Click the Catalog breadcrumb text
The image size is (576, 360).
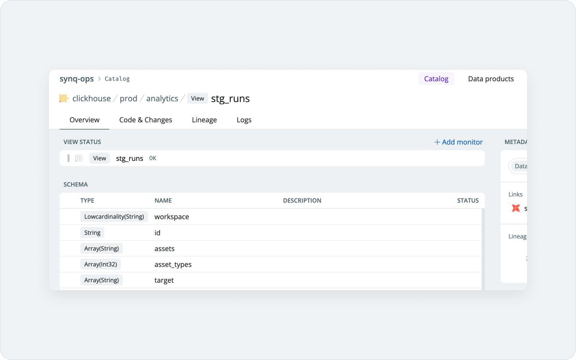coord(117,79)
